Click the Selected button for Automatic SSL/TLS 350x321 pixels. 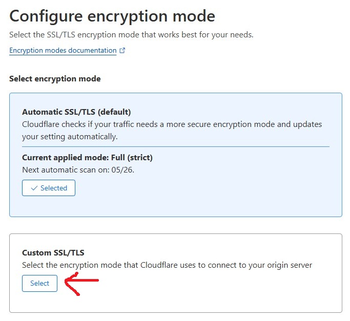tap(49, 188)
